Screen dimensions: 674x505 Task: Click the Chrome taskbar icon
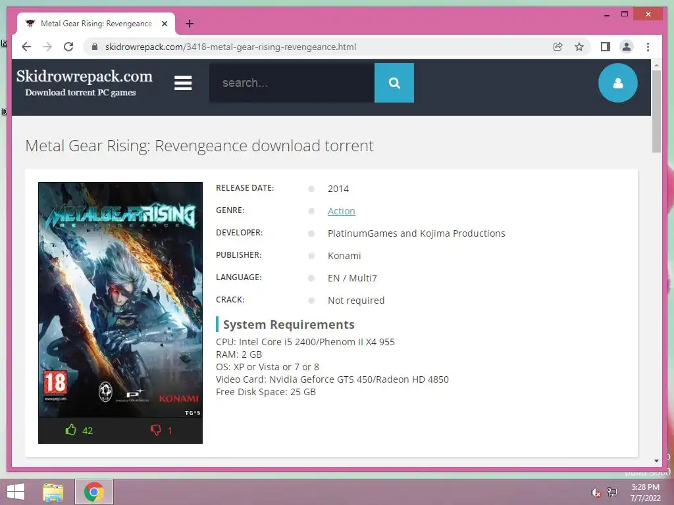93,492
